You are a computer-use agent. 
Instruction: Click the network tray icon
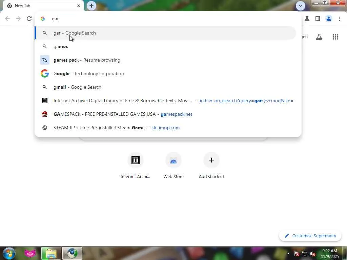point(305,254)
